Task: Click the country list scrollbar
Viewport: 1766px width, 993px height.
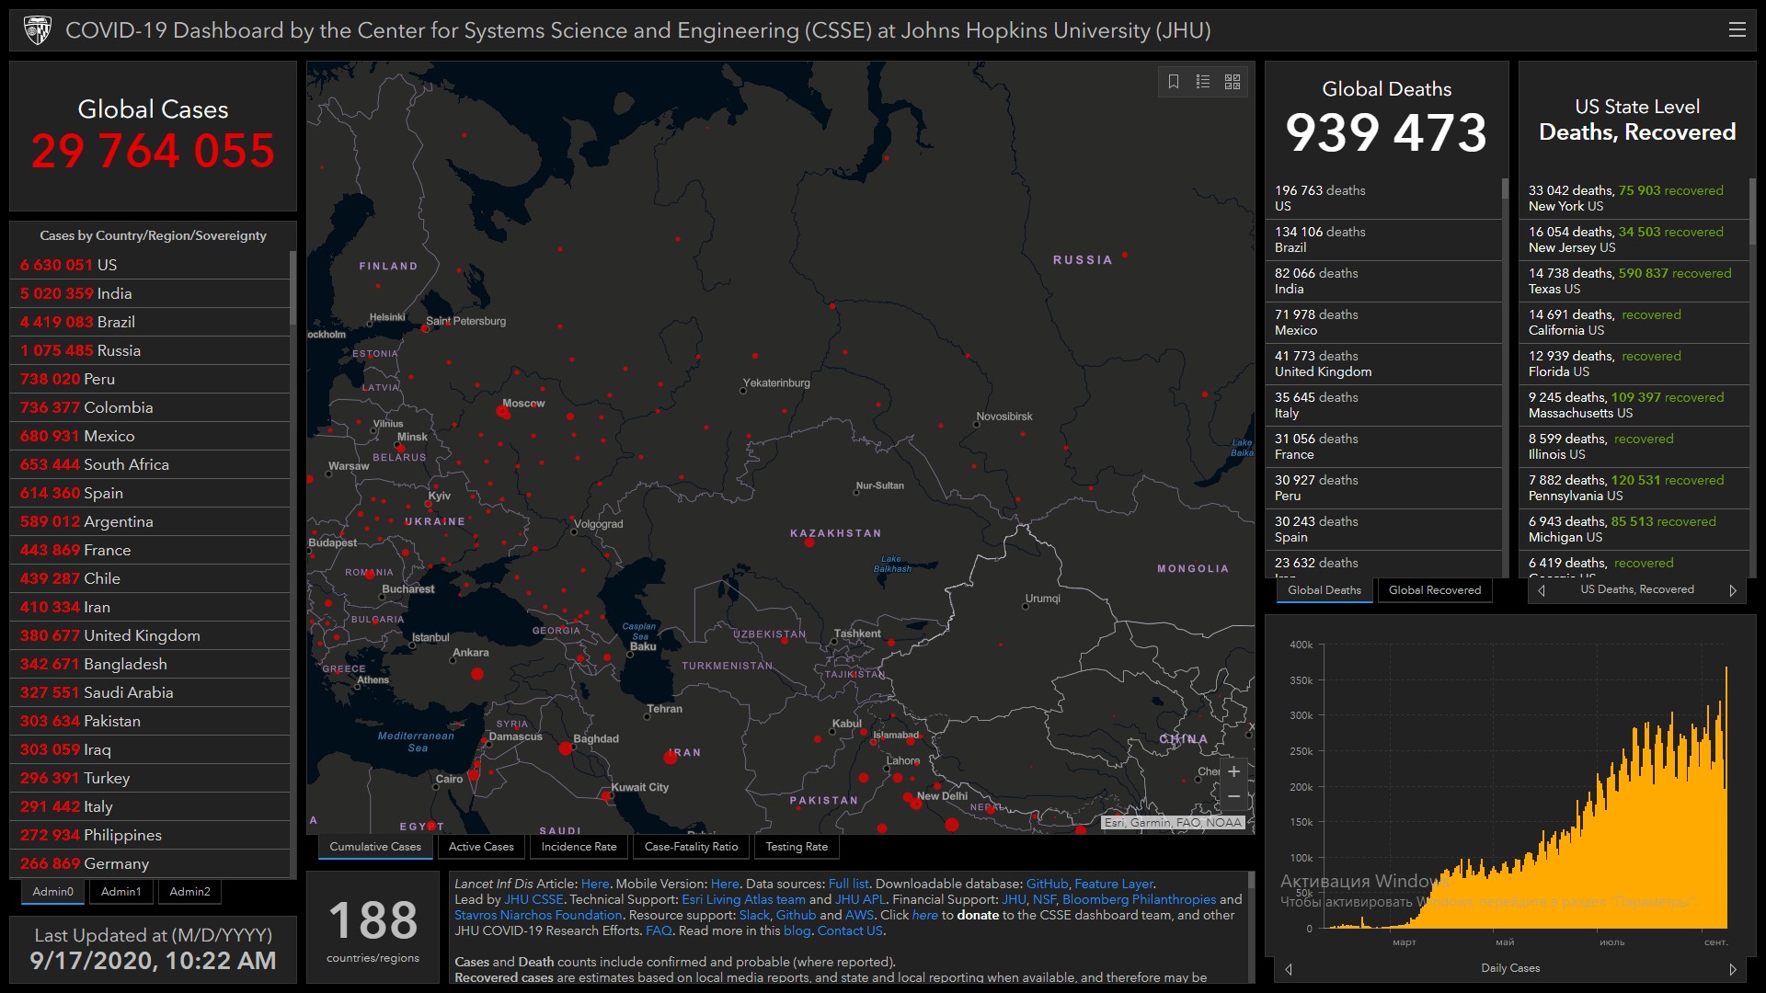Action: coord(292,288)
